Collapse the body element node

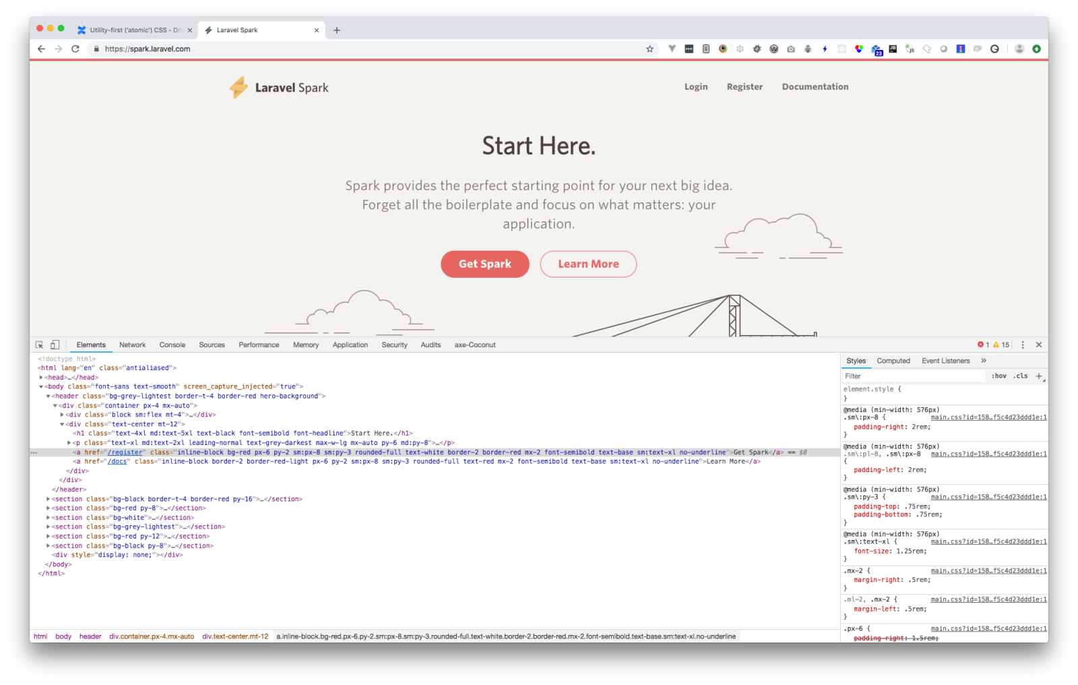[x=41, y=387]
